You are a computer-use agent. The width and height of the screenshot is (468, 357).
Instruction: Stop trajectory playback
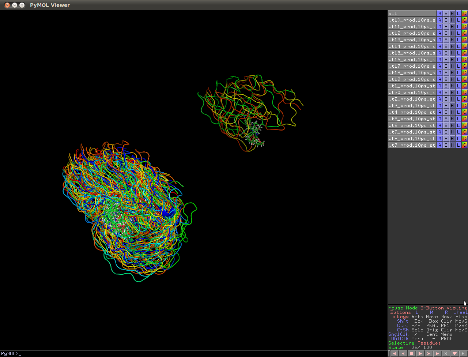tap(411, 354)
